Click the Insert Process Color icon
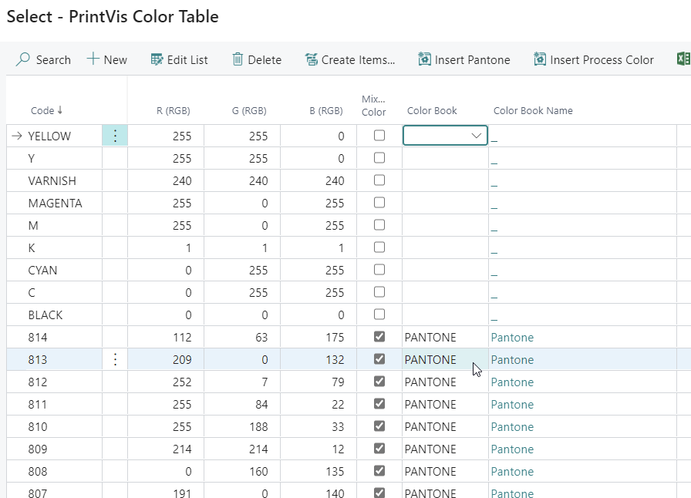Screen dimensions: 691x498 point(540,59)
